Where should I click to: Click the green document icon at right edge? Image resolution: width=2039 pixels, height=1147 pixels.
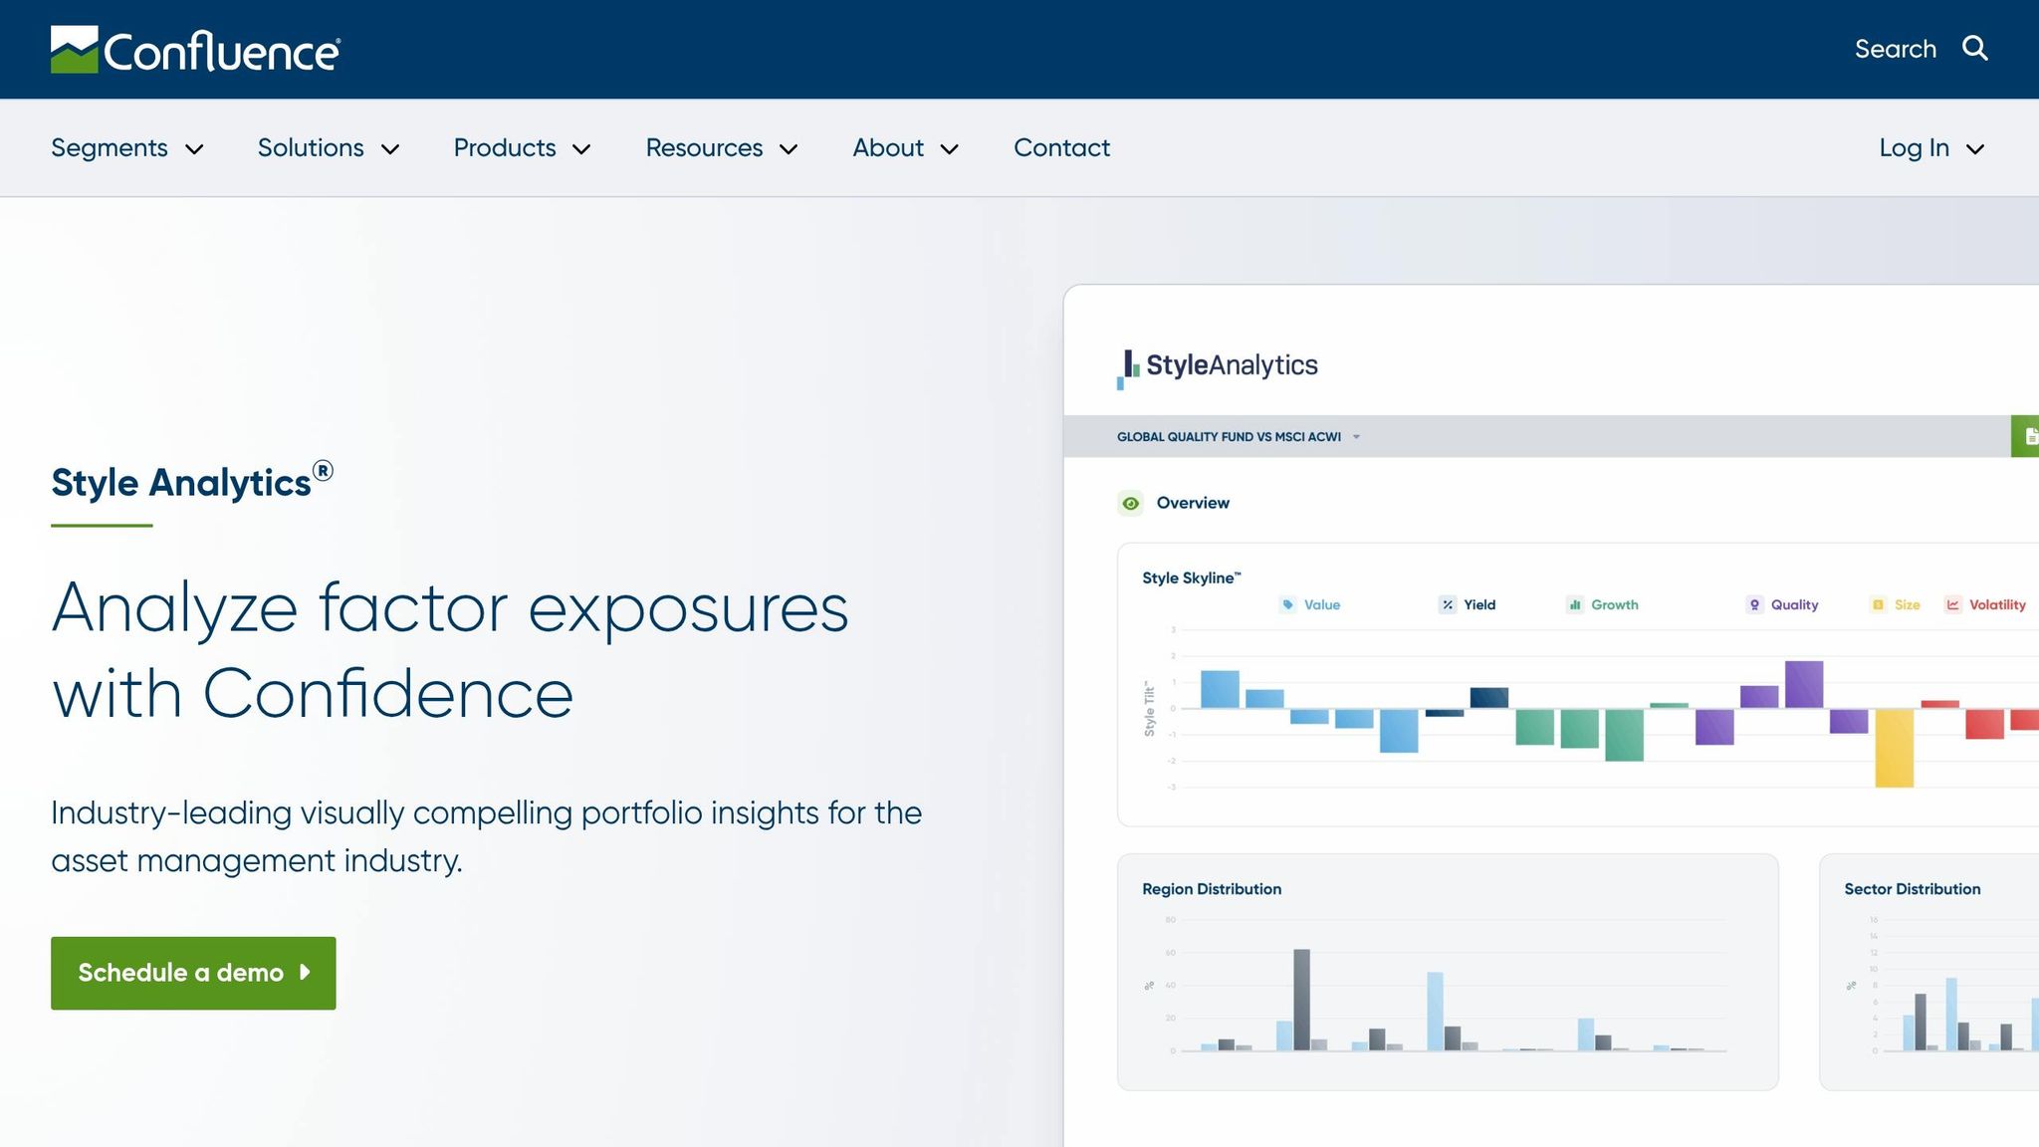point(2026,436)
